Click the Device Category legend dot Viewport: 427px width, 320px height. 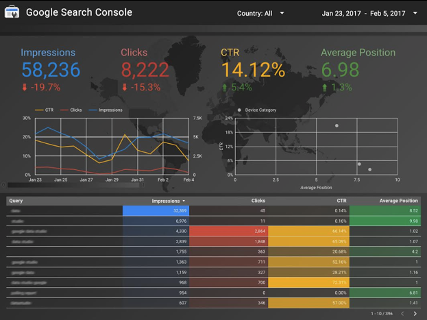pos(239,110)
